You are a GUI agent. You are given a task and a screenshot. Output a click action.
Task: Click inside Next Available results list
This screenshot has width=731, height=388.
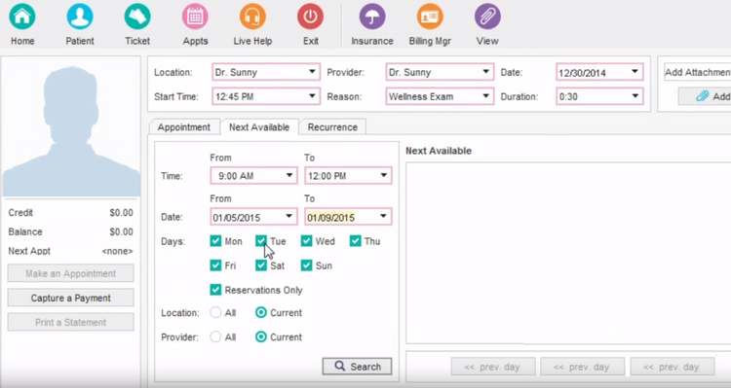click(x=568, y=253)
